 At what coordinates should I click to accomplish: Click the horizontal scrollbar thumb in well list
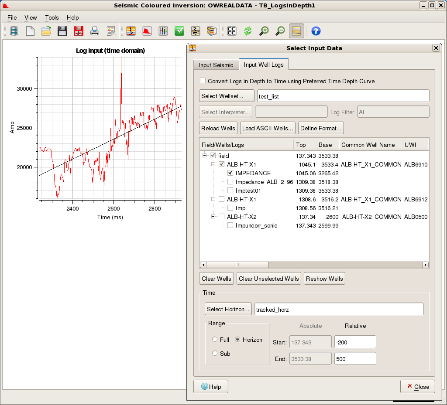coord(237,265)
